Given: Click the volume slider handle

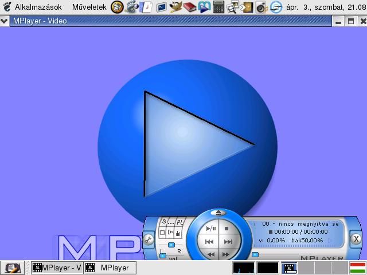Looking at the screenshot, I should click(x=163, y=256).
